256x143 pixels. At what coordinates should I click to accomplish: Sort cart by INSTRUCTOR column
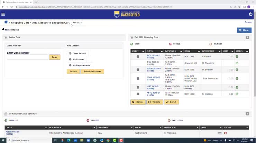(211, 51)
